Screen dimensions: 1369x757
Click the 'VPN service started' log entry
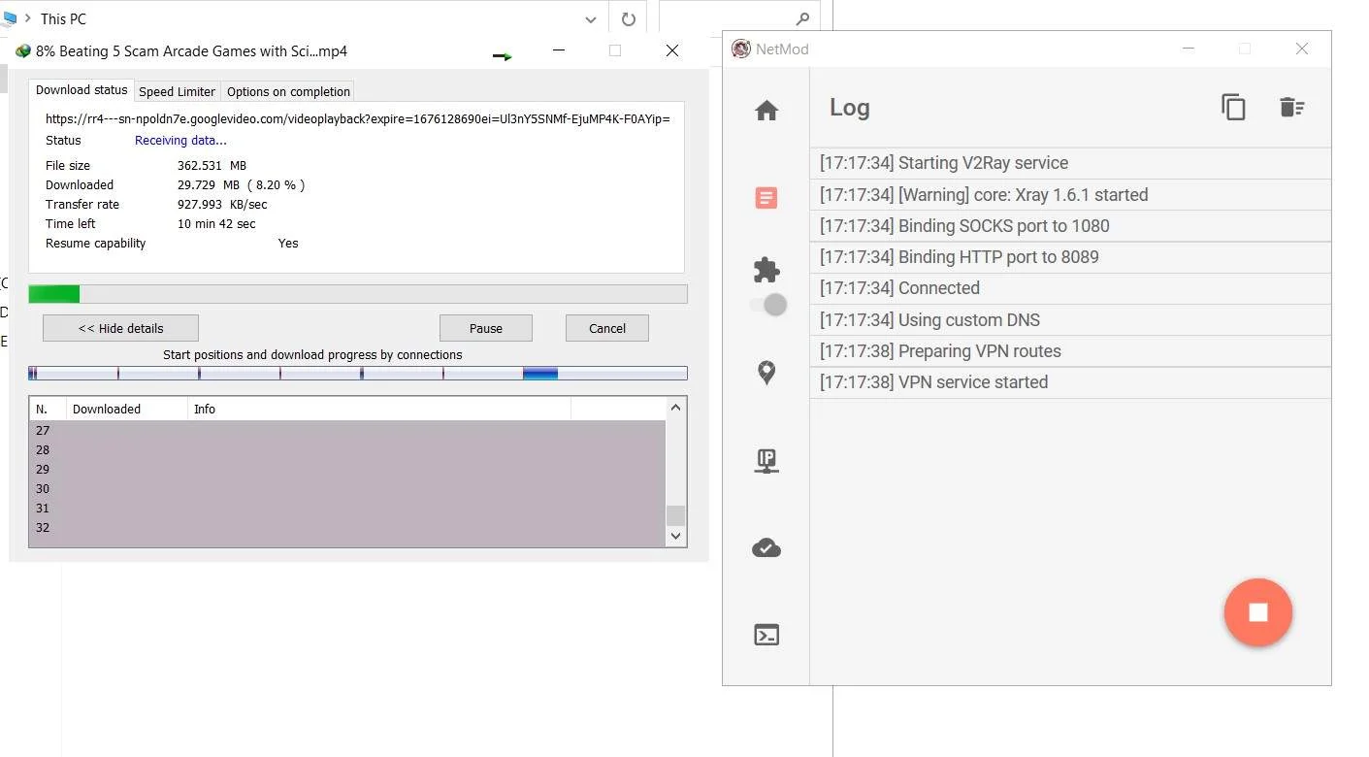click(x=1070, y=381)
